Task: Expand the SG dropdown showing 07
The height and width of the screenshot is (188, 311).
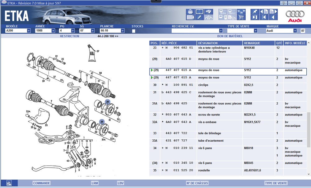Action: pos(93,31)
